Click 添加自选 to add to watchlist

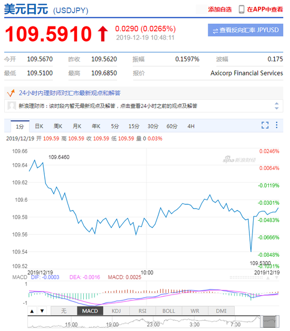[x=220, y=10]
